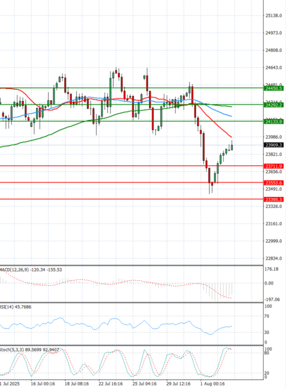Click the MACD scale value 0.00
The height and width of the screenshot is (388, 286).
[269, 283]
